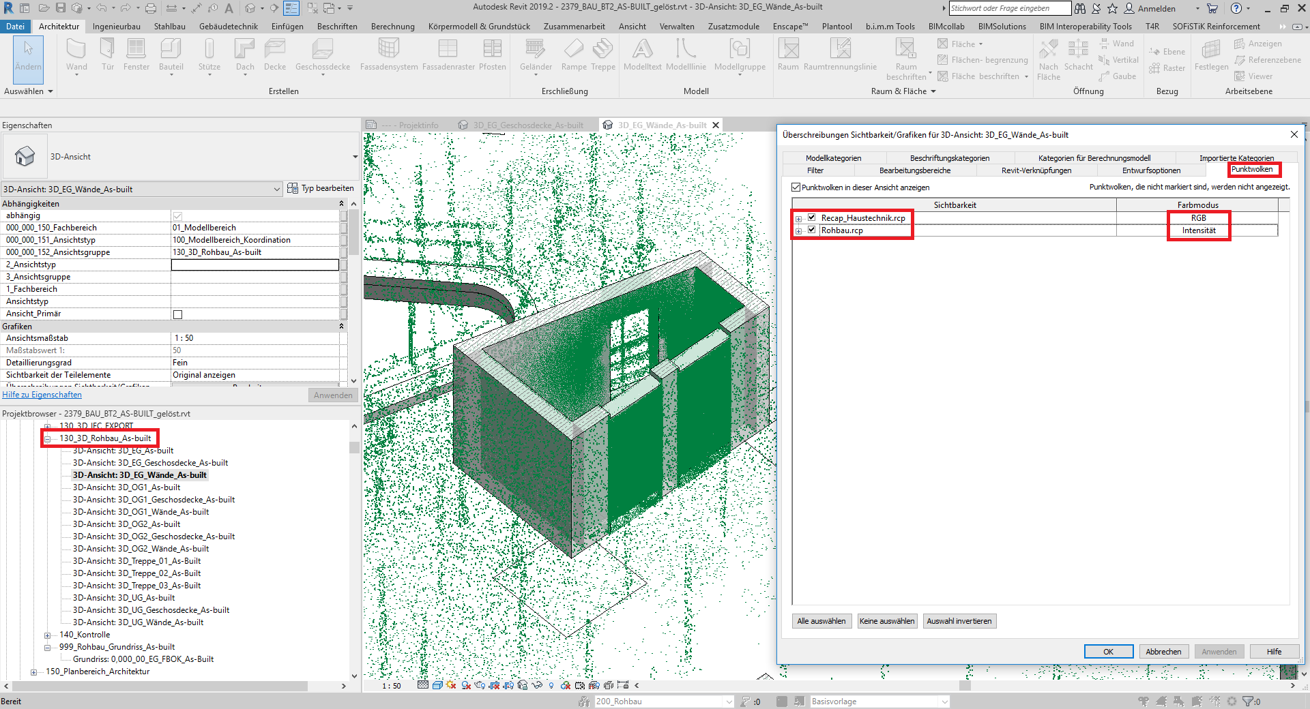Toggle the Rohbau.rcp visibility checkbox
The width and height of the screenshot is (1310, 709).
812,230
